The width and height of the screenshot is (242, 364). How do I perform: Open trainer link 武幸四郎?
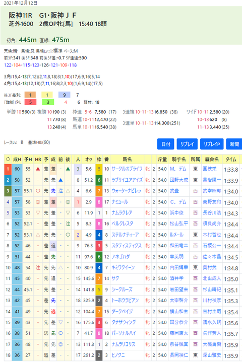pyautogui.click(x=212, y=191)
